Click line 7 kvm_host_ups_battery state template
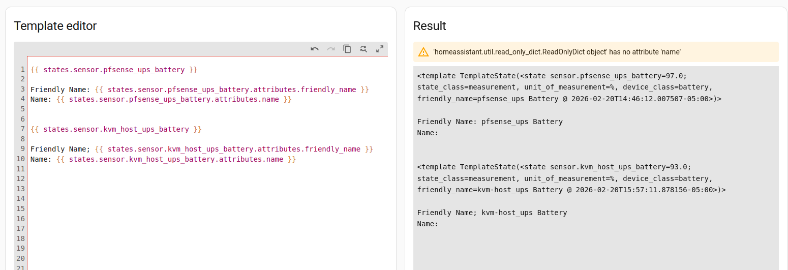Image resolution: width=788 pixels, height=270 pixels. click(x=116, y=129)
